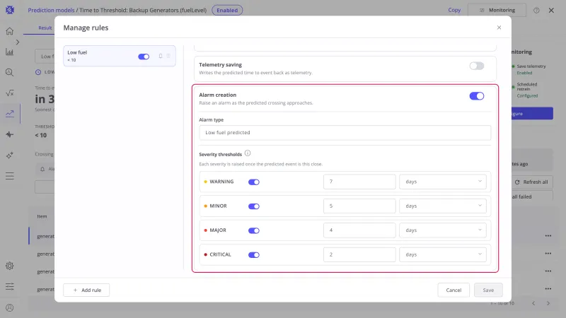Go to the previous page arrow
Viewport: 566px width, 318px height.
point(533,303)
